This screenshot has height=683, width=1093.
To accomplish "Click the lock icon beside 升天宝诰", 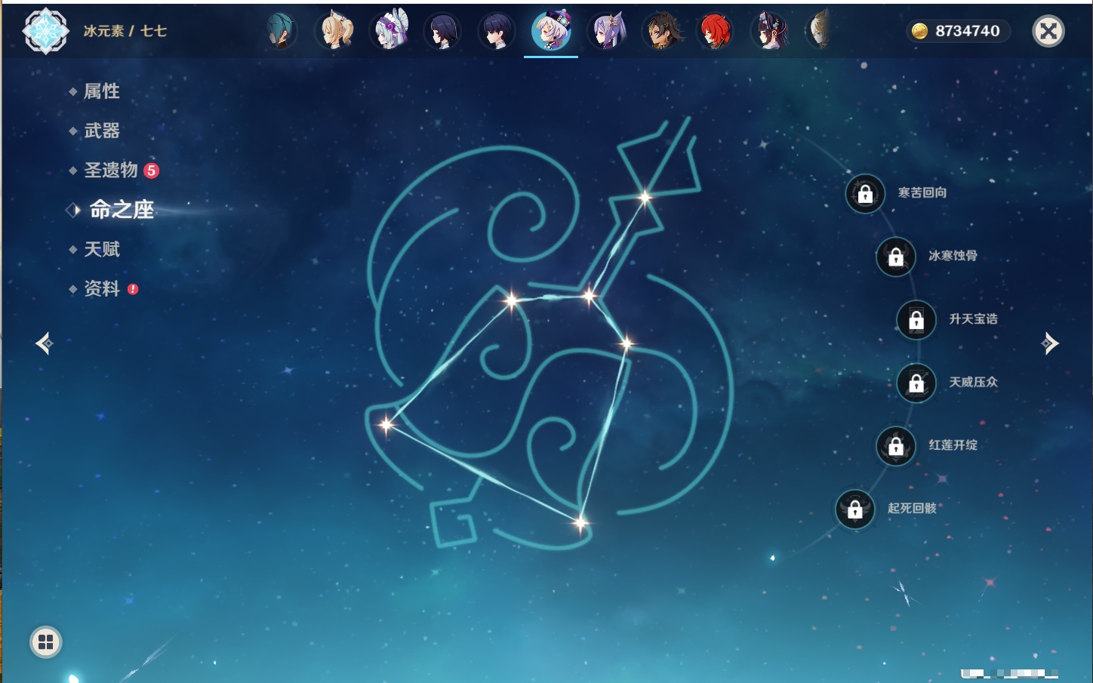I will coord(916,320).
